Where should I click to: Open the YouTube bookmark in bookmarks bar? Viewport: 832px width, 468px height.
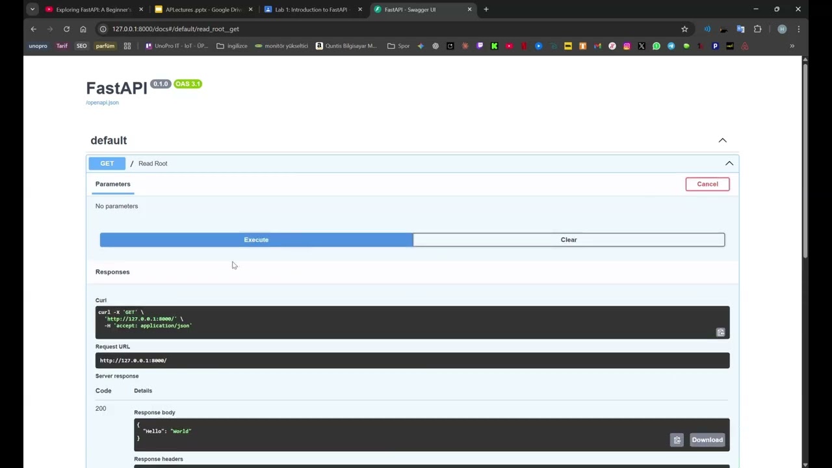pyautogui.click(x=509, y=46)
